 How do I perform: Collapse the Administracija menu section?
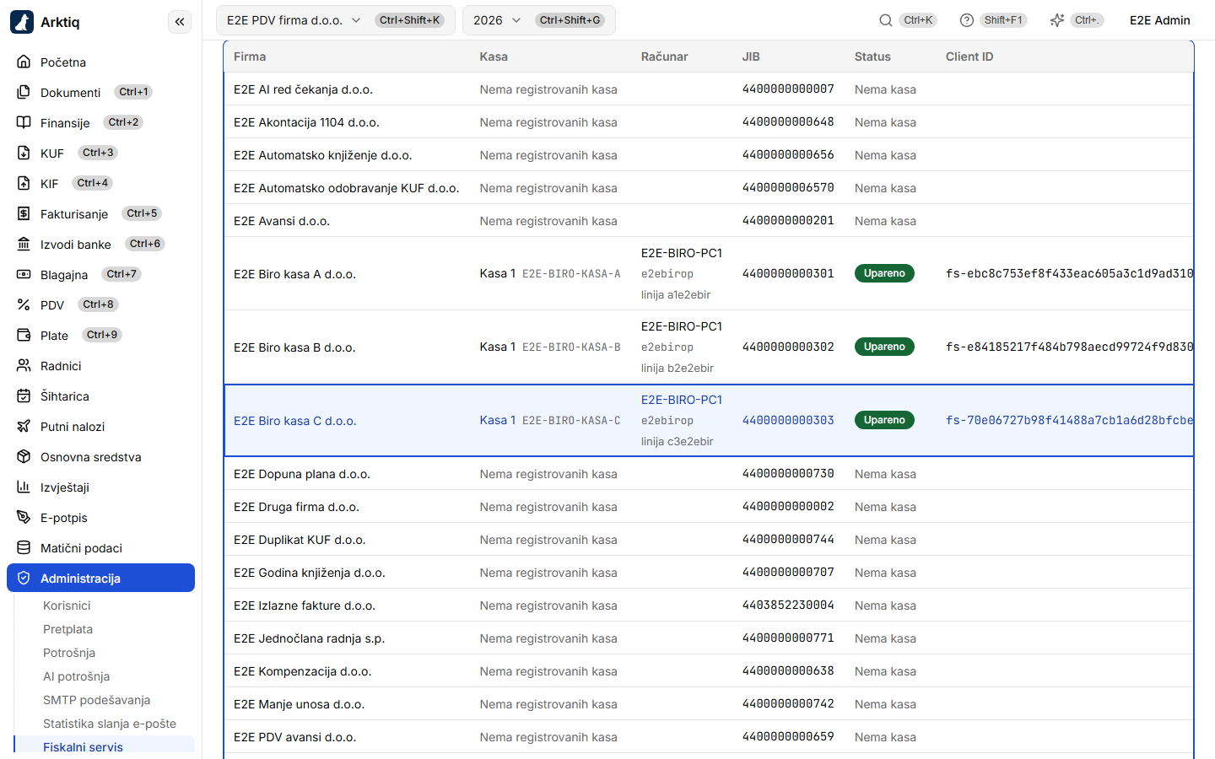coord(100,578)
